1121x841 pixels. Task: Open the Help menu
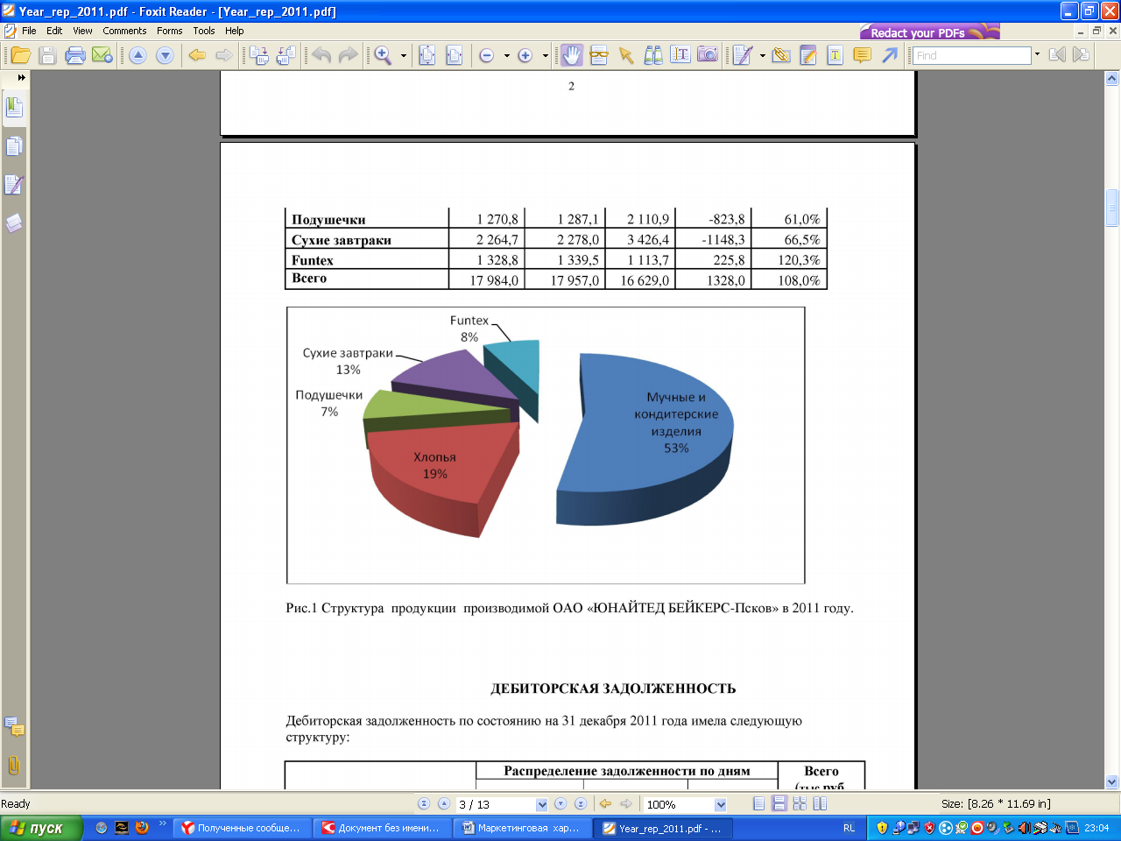click(x=234, y=31)
